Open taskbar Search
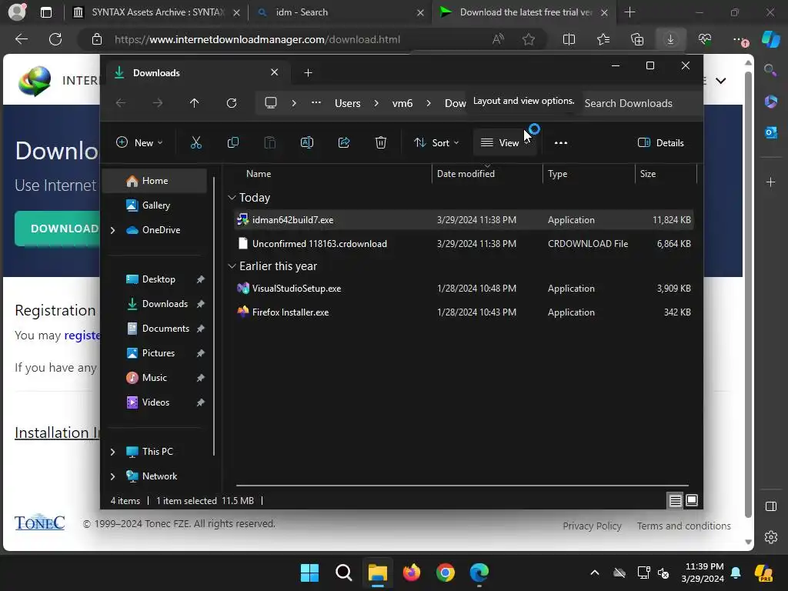Image resolution: width=788 pixels, height=591 pixels. 344,573
